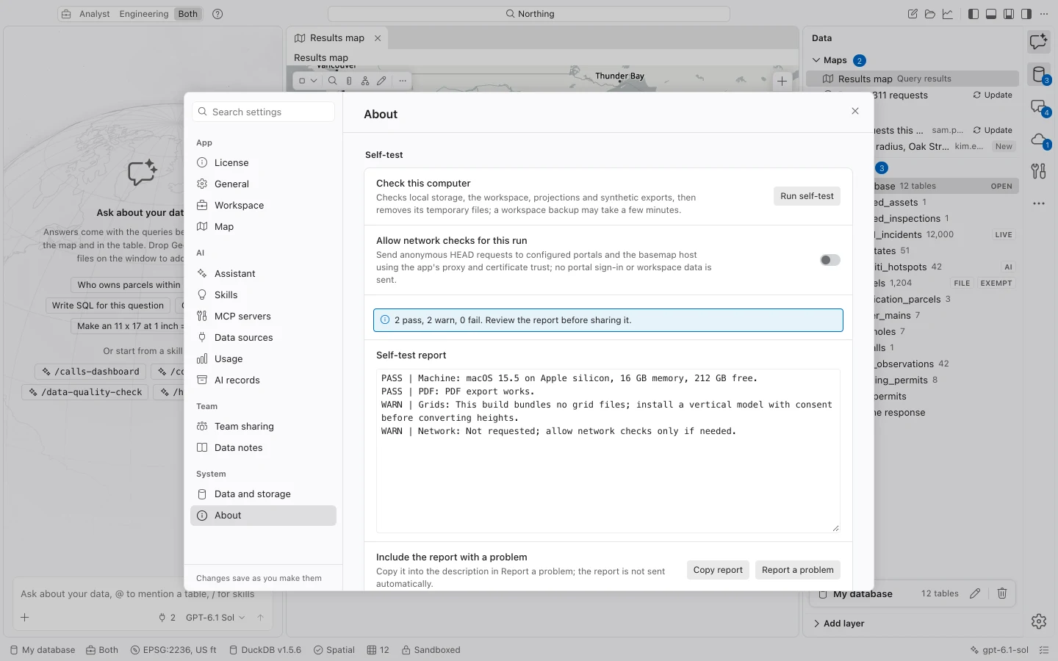The height and width of the screenshot is (661, 1058).
Task: Click Report a problem button
Action: (798, 570)
